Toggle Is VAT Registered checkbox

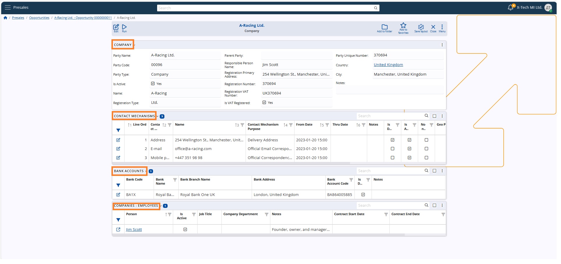click(x=264, y=103)
